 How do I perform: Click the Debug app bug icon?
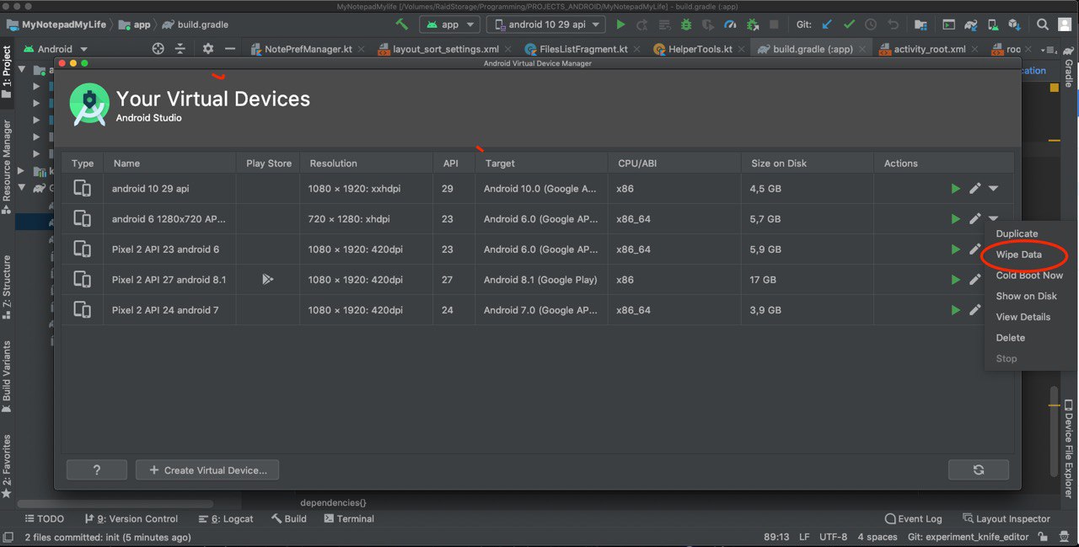[x=686, y=24]
